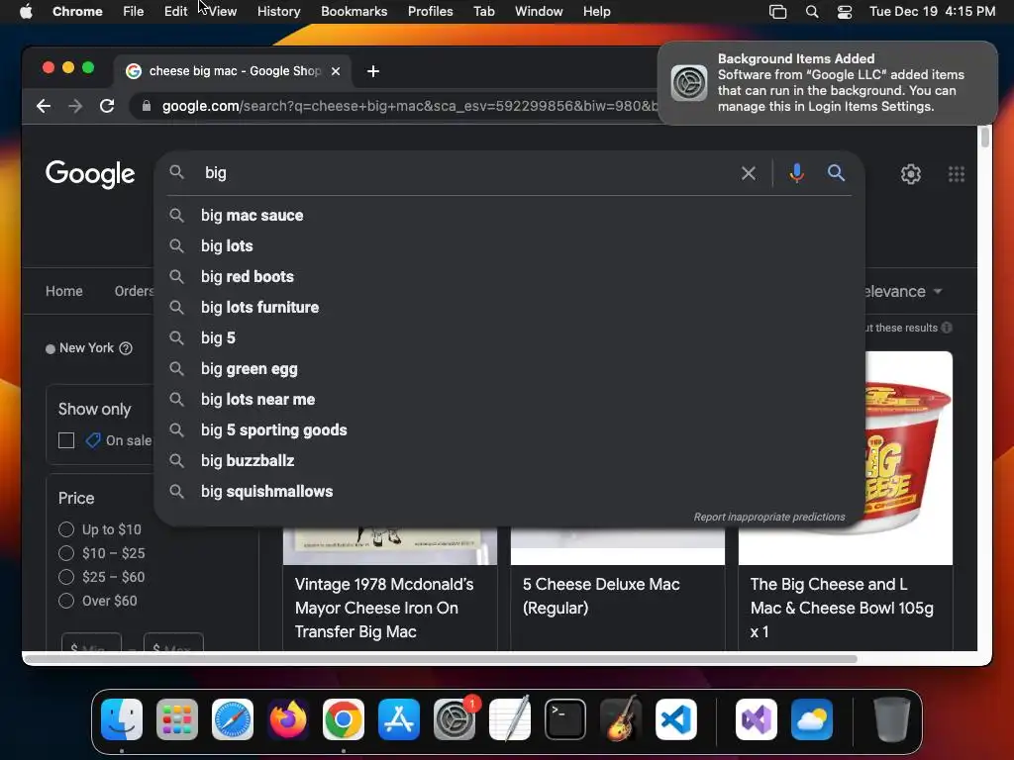Open the File menu
The image size is (1014, 760).
(x=134, y=12)
